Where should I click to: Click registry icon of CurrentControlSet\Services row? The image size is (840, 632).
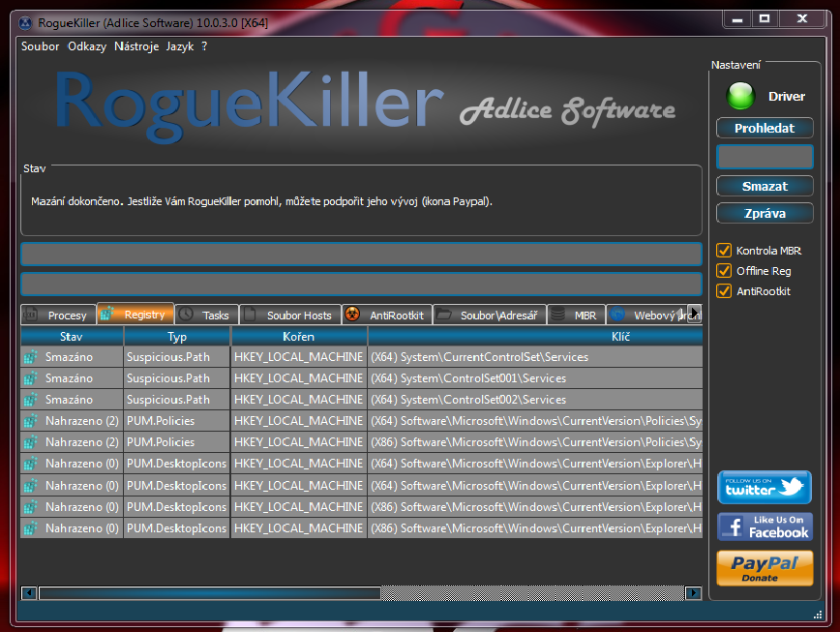coord(31,357)
